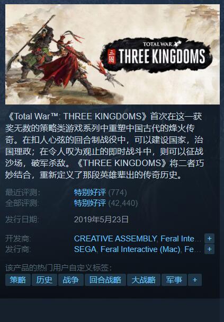This screenshot has width=224, height=322.
Task: Expand the full publisher list with plus icon
Action: 209,249
